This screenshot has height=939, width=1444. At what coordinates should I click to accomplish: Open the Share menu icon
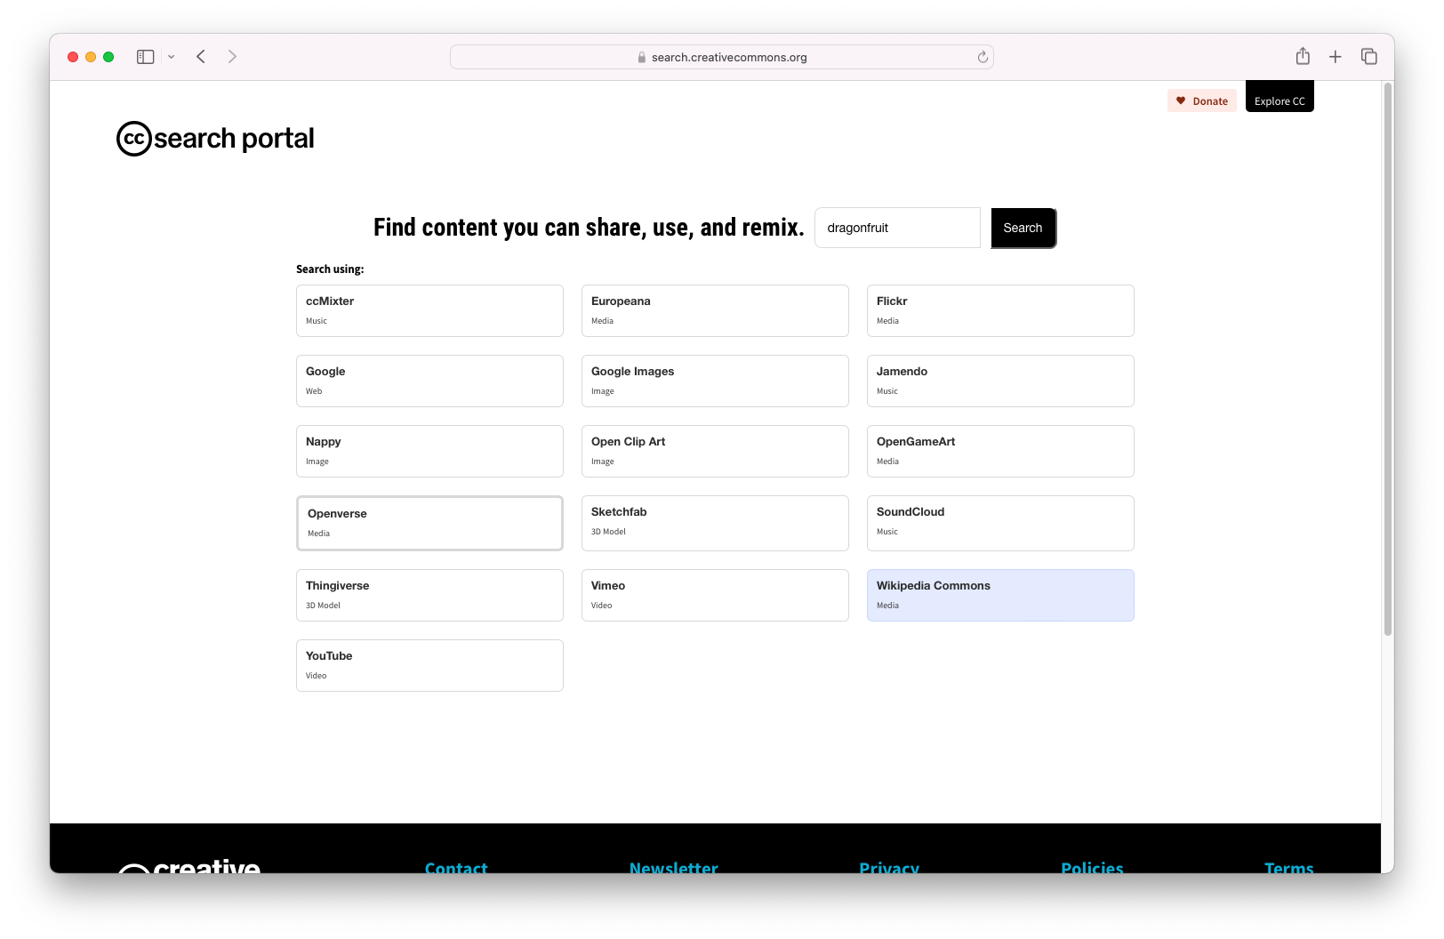pyautogui.click(x=1303, y=56)
